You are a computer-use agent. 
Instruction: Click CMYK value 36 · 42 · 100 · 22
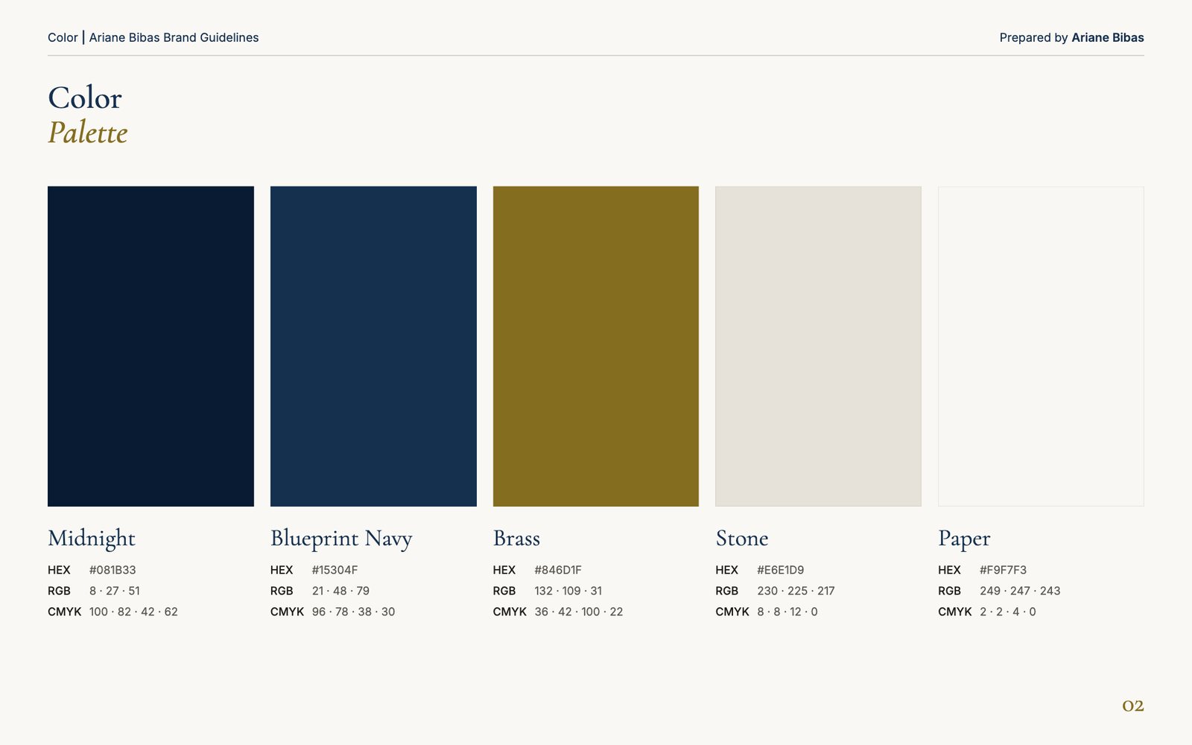(x=579, y=612)
